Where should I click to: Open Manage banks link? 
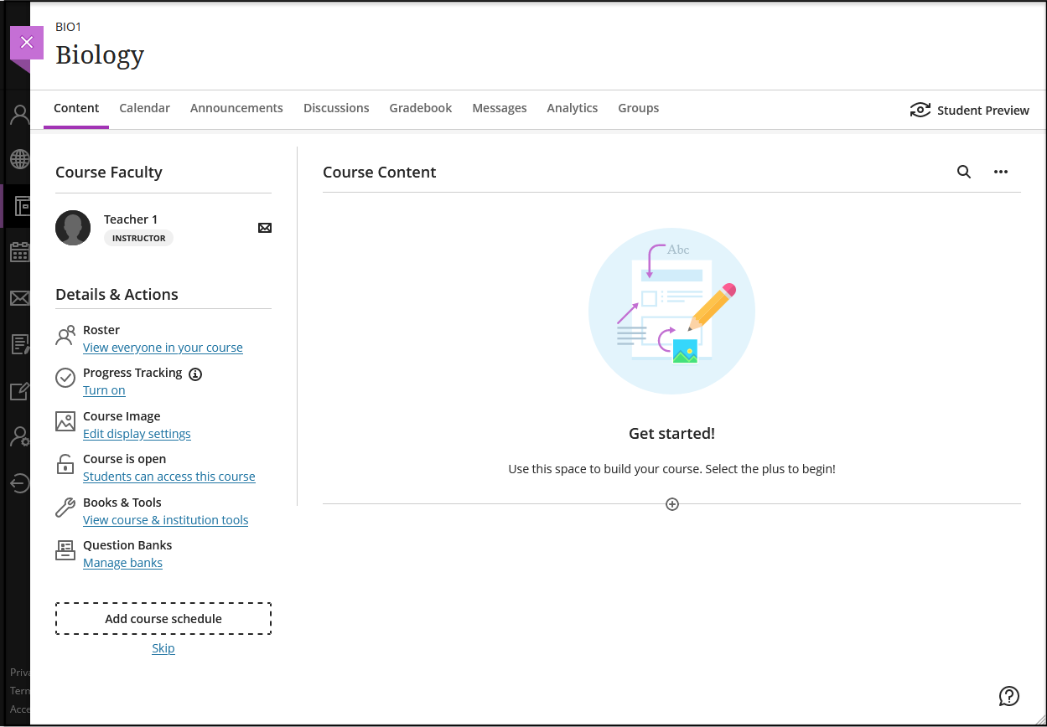point(122,563)
